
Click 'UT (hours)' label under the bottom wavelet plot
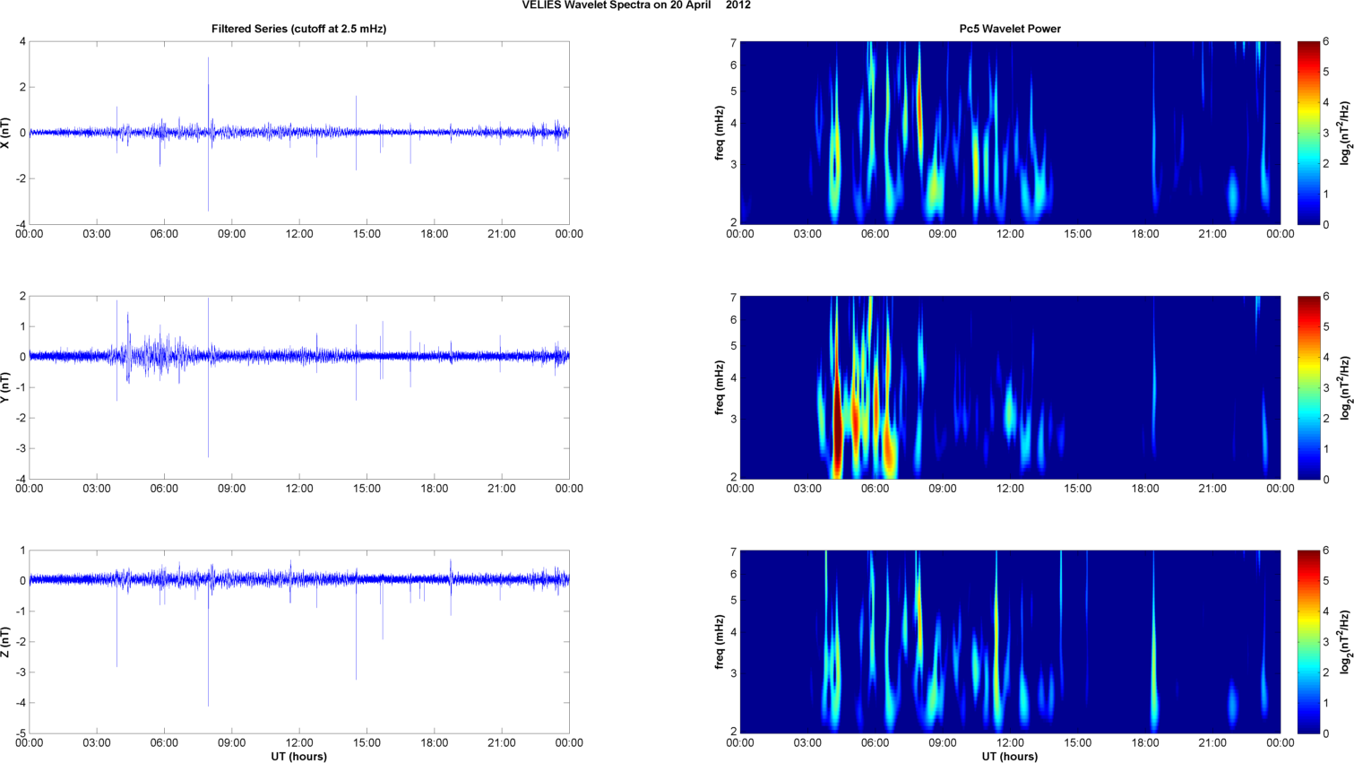point(1010,757)
